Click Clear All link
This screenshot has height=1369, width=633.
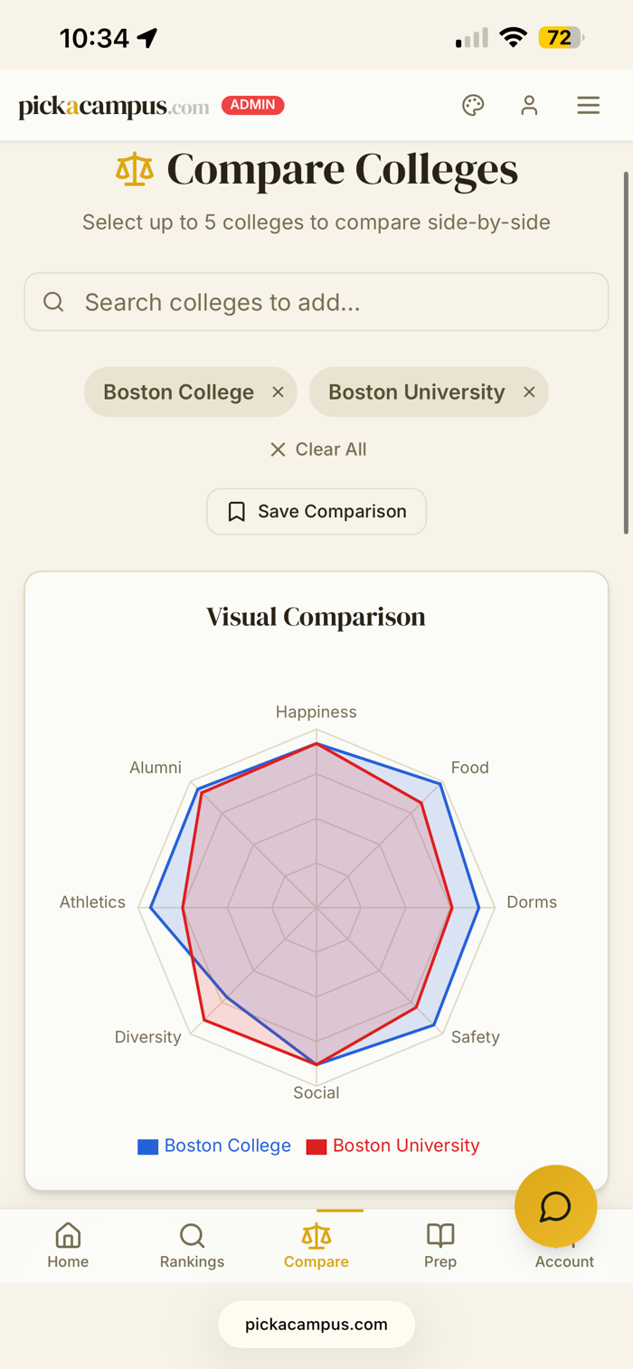(317, 449)
